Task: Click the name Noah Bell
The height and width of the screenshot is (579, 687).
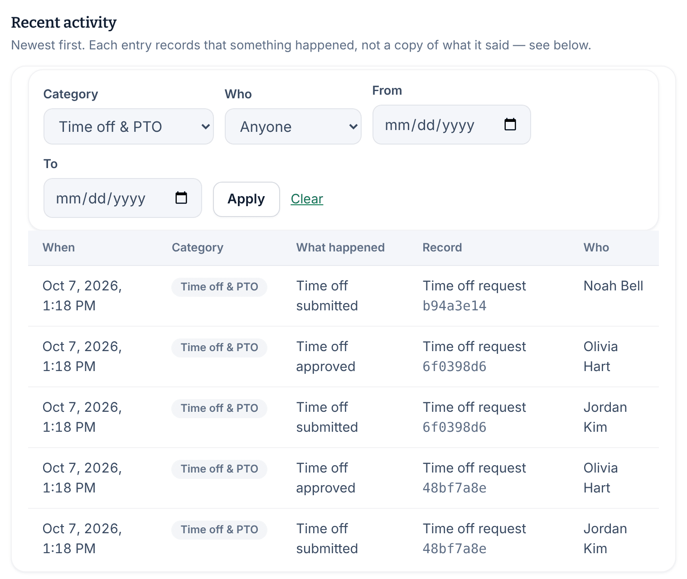Action: [614, 286]
